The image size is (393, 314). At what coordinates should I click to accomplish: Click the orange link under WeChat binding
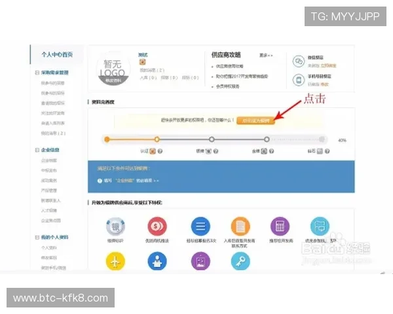(328, 65)
